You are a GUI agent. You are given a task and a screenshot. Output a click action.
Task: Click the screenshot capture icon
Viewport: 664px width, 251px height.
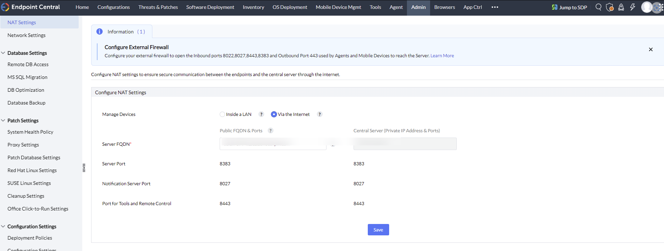click(x=658, y=7)
